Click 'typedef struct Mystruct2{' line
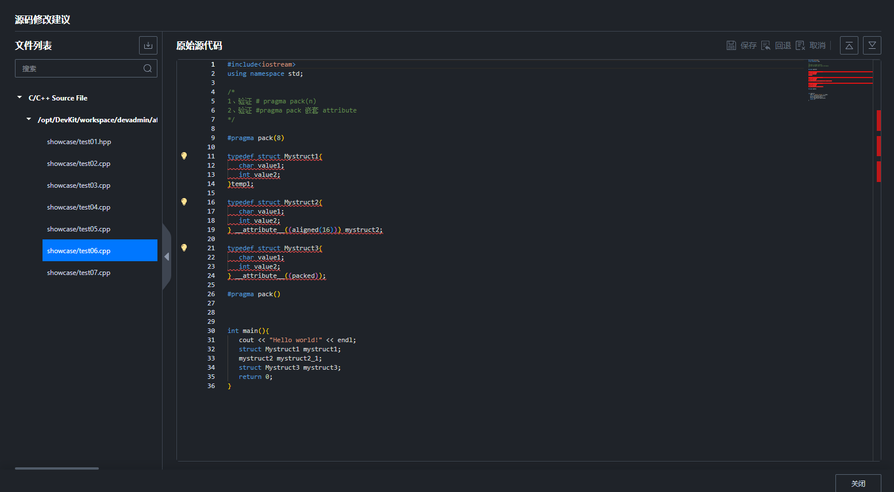Image resolution: width=894 pixels, height=492 pixels. pyautogui.click(x=275, y=202)
